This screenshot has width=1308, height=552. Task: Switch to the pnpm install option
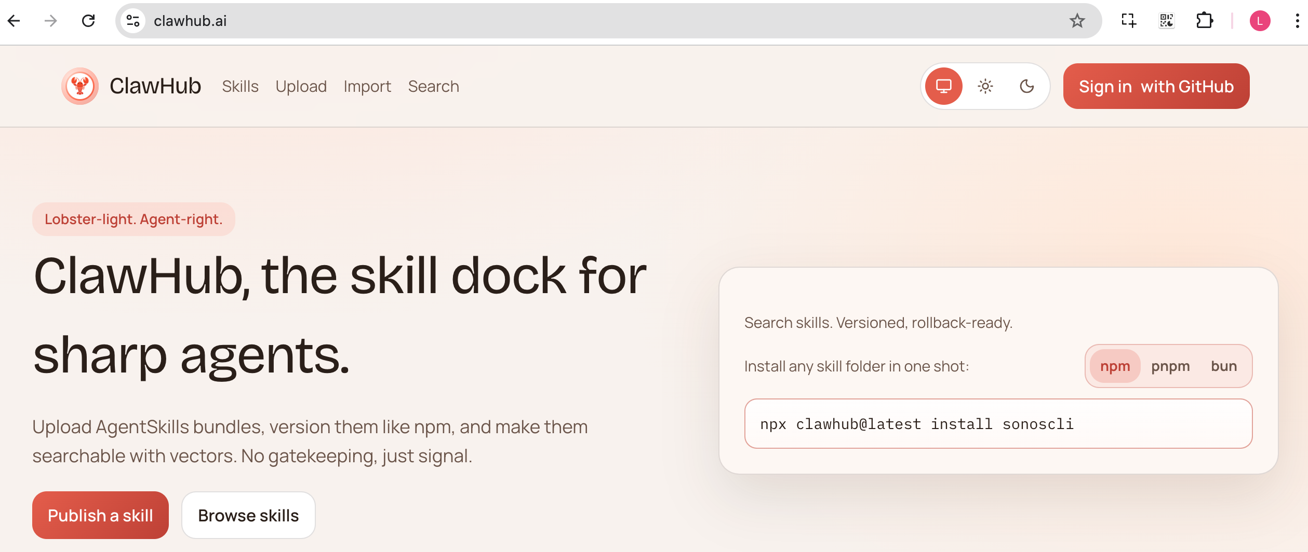tap(1170, 366)
